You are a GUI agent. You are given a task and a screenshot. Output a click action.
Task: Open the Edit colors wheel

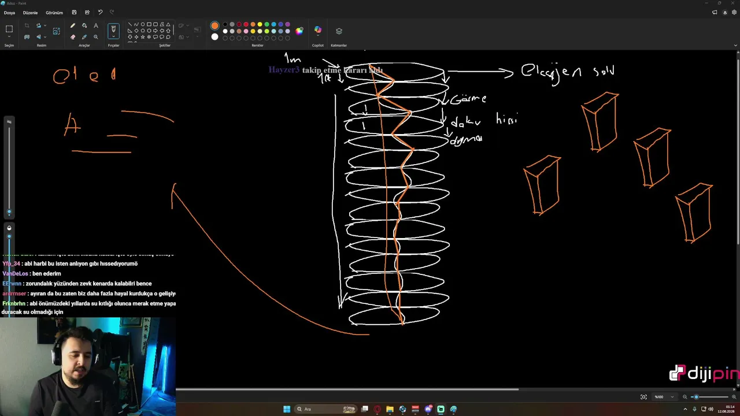299,31
